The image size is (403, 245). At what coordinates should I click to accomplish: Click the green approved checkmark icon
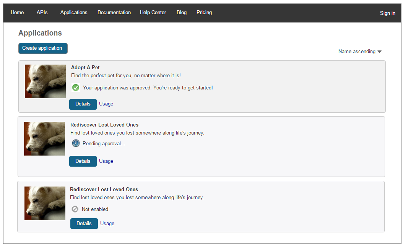[x=76, y=88]
